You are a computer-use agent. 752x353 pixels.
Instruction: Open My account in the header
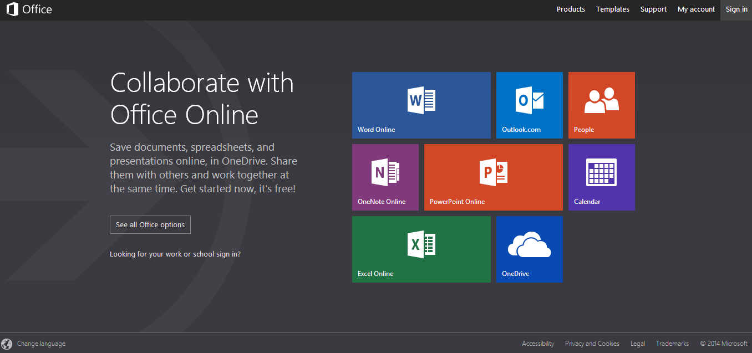tap(696, 9)
